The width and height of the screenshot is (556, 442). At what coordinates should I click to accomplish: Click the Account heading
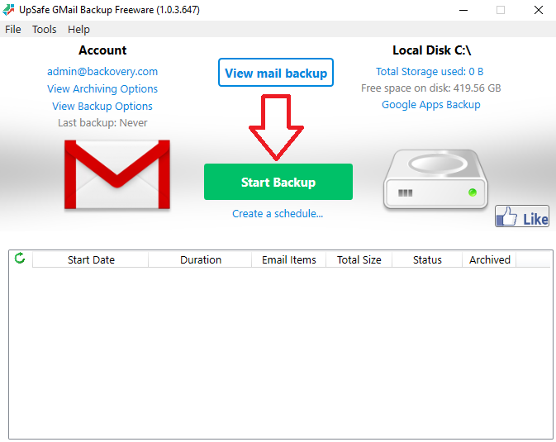(102, 50)
